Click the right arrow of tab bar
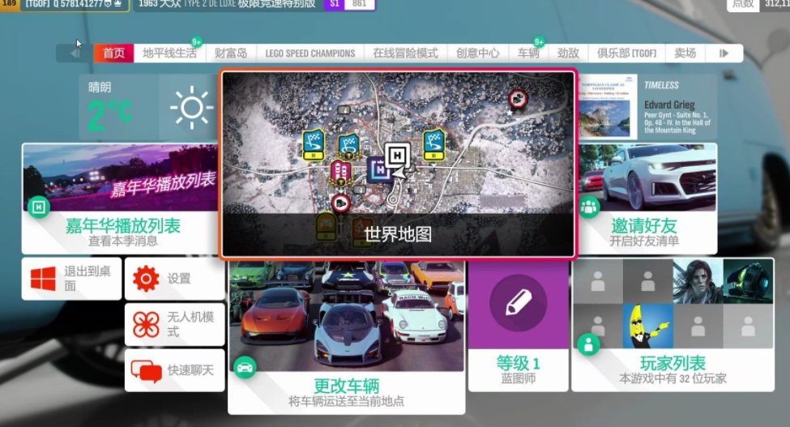790x427 pixels. [x=724, y=53]
